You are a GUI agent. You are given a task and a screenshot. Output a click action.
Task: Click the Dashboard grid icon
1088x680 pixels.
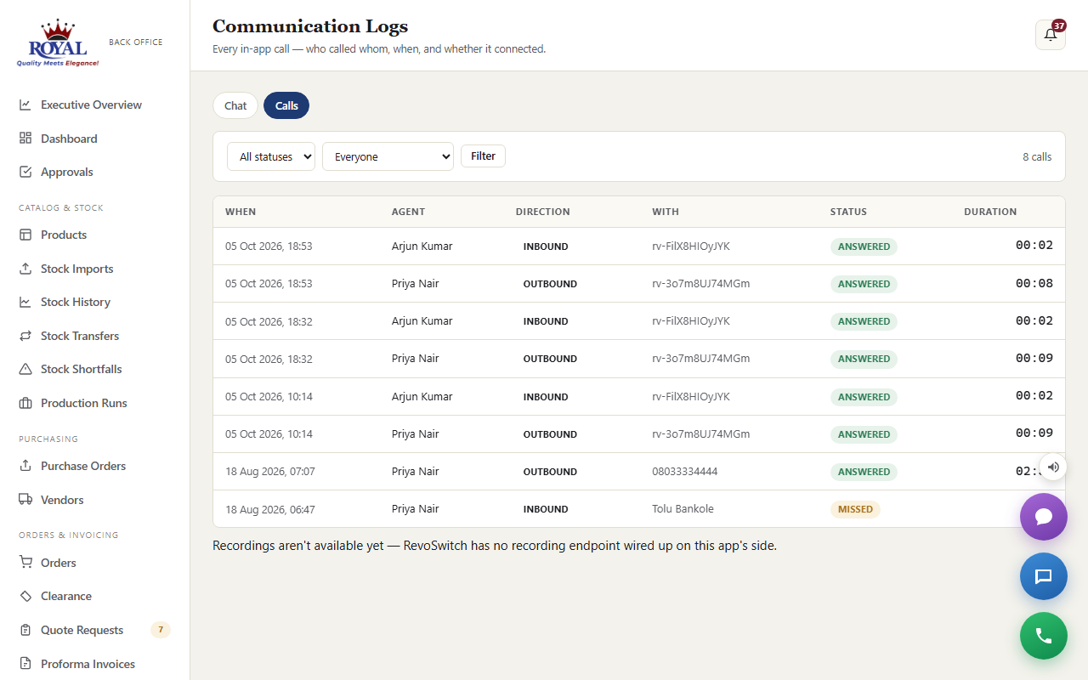tap(25, 138)
